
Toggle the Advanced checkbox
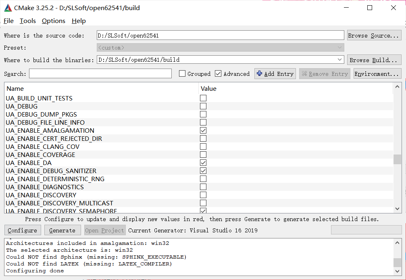[218, 74]
